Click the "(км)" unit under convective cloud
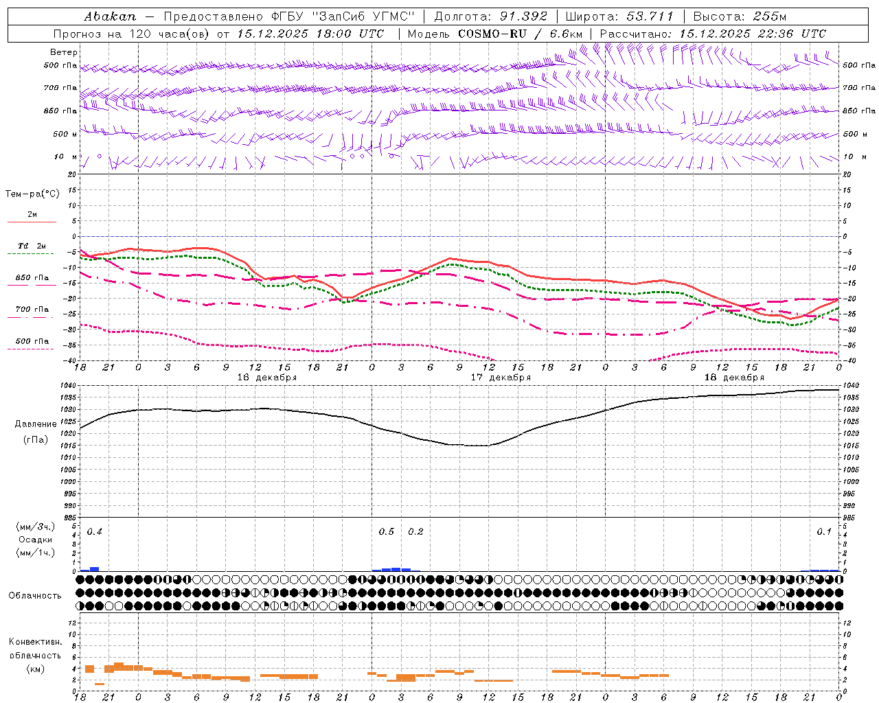 click(x=36, y=669)
